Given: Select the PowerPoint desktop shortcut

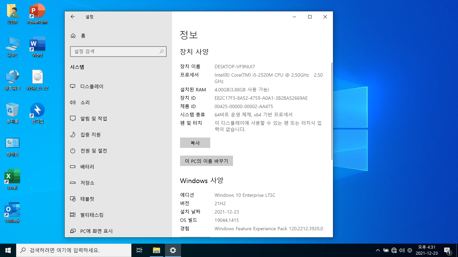Looking at the screenshot, I should (x=38, y=14).
